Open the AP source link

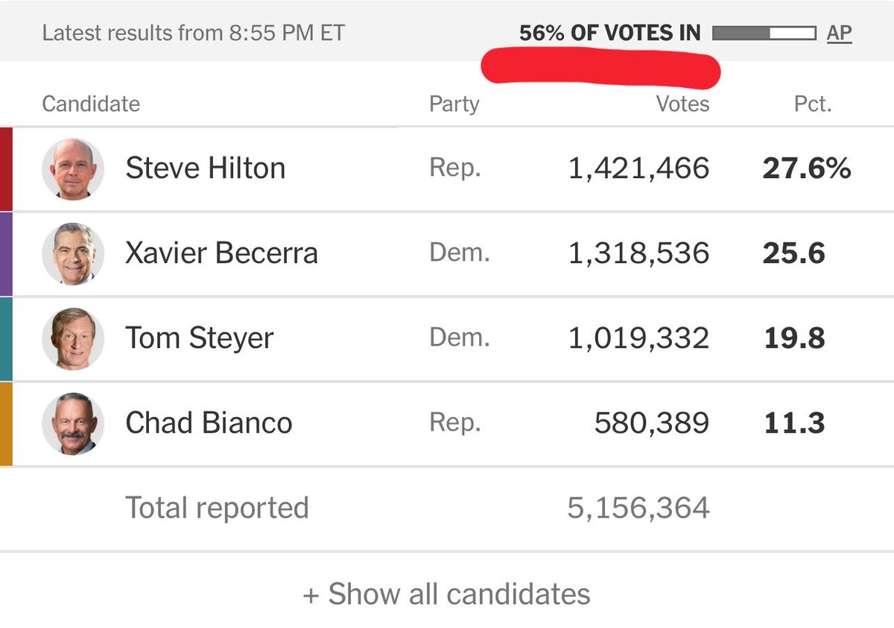[x=839, y=33]
